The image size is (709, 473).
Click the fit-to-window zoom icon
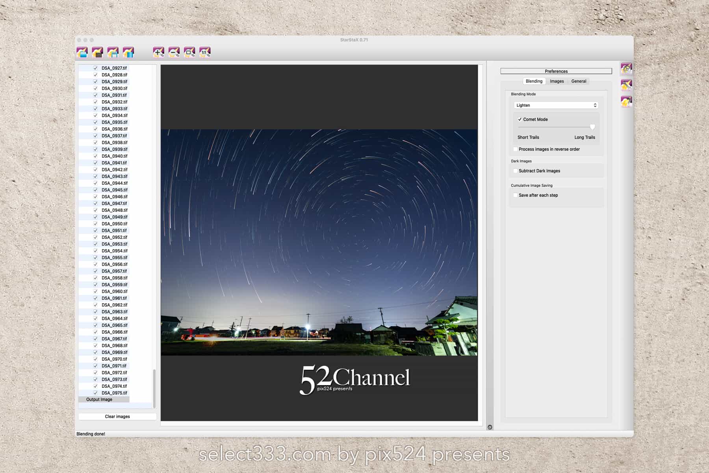coord(189,52)
